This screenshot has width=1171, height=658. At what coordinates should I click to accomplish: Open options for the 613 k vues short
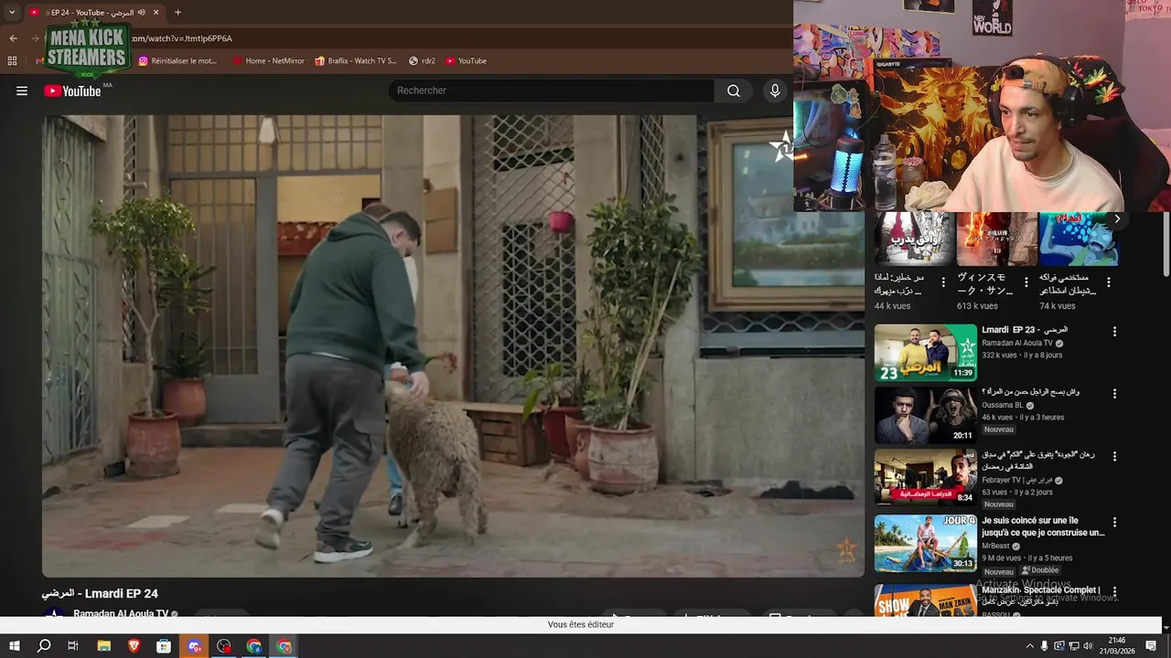pyautogui.click(x=1026, y=282)
